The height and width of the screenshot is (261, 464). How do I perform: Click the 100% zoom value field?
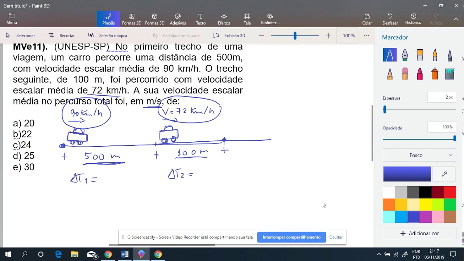[349, 36]
